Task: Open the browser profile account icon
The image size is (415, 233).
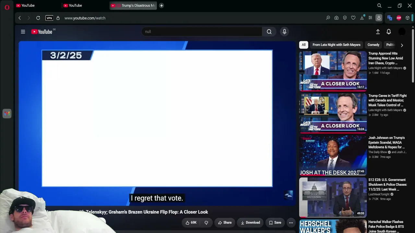Action: (x=379, y=18)
